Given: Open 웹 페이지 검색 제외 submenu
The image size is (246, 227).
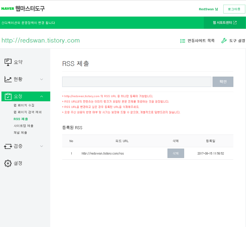Looking at the screenshot, I should (x=28, y=112).
